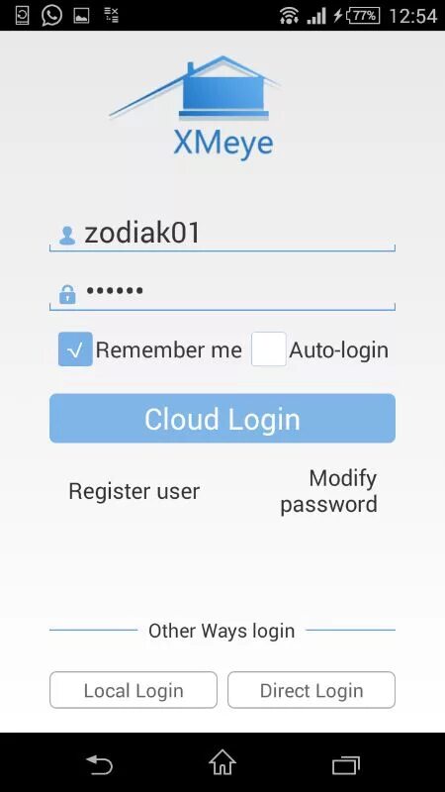Open the Modify password link
This screenshot has height=792, width=445.
(x=328, y=491)
